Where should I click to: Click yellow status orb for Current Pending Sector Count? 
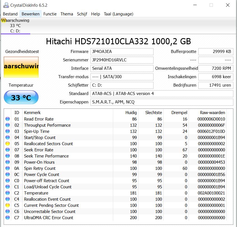8,205
